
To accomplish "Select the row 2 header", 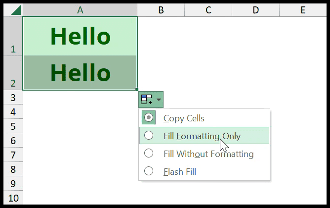I will (x=13, y=73).
